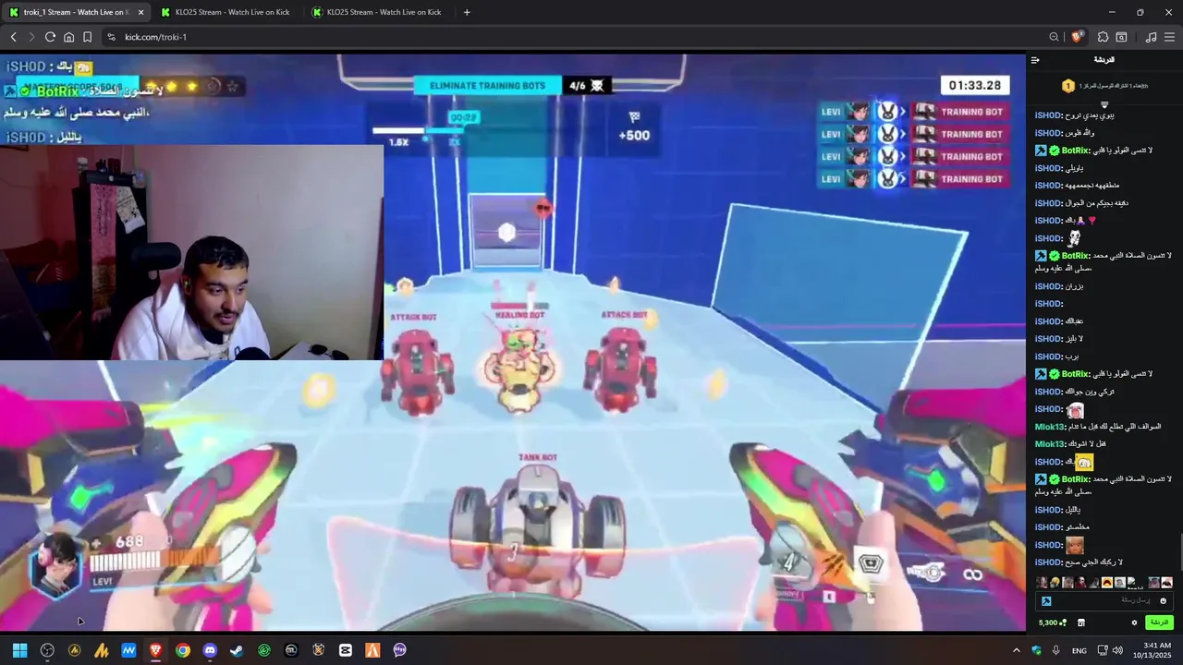Open the top gifter rank 1 banner
Viewport: 1183px width, 665px height.
1104,86
